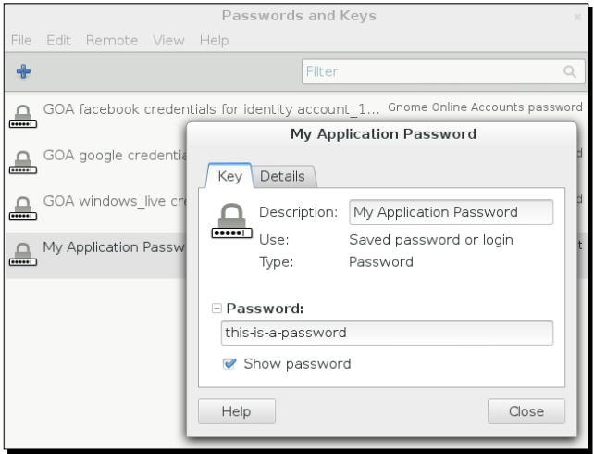The height and width of the screenshot is (454, 594).
Task: Click the Description text field
Action: coord(451,212)
